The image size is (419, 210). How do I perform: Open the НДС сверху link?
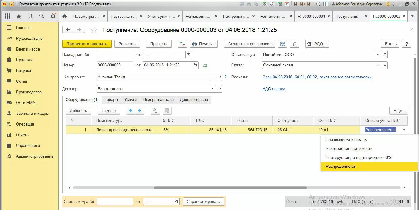274,89
